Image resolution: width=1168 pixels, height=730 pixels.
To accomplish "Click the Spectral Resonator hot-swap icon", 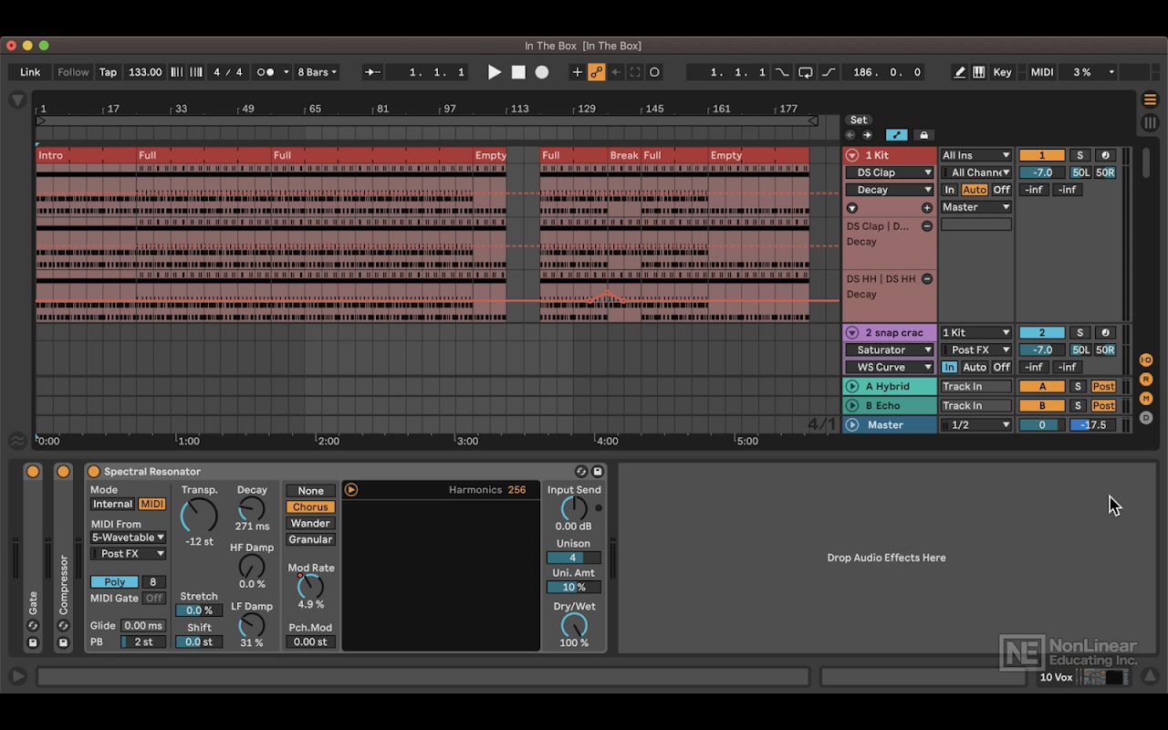I will 581,472.
